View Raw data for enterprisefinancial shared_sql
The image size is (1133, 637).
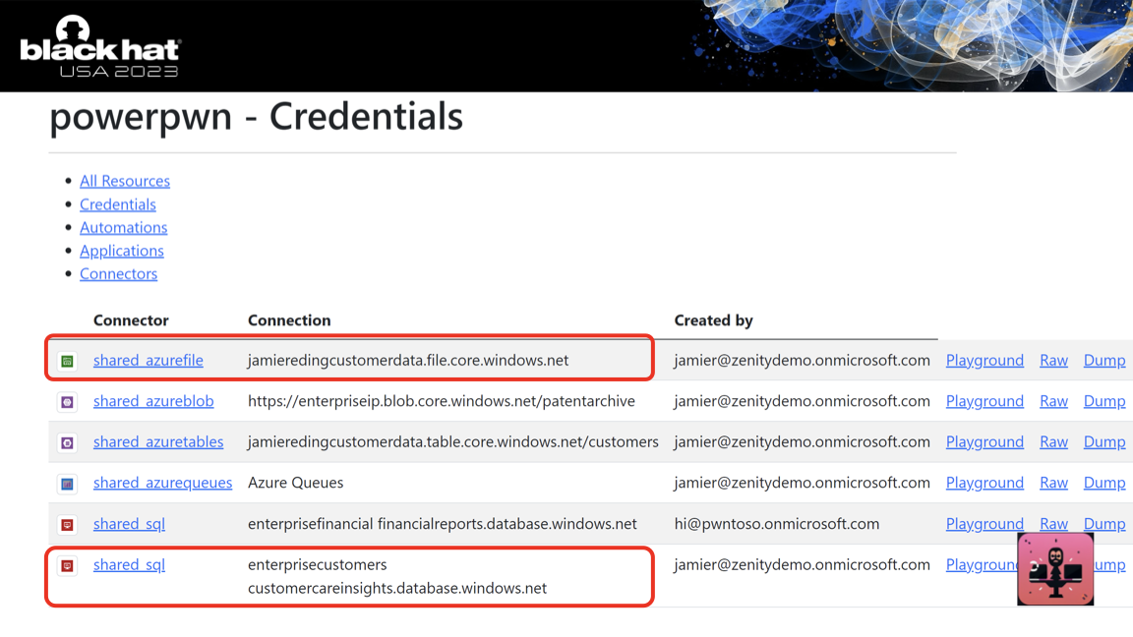pos(1053,524)
